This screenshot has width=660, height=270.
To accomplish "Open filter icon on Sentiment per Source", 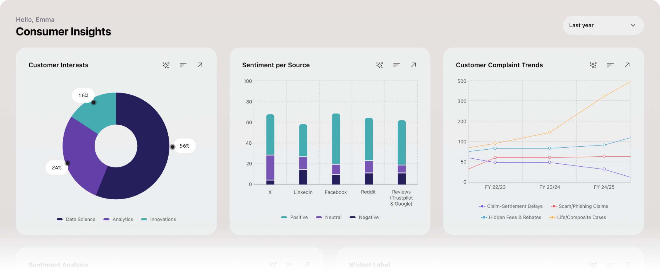I will [397, 65].
